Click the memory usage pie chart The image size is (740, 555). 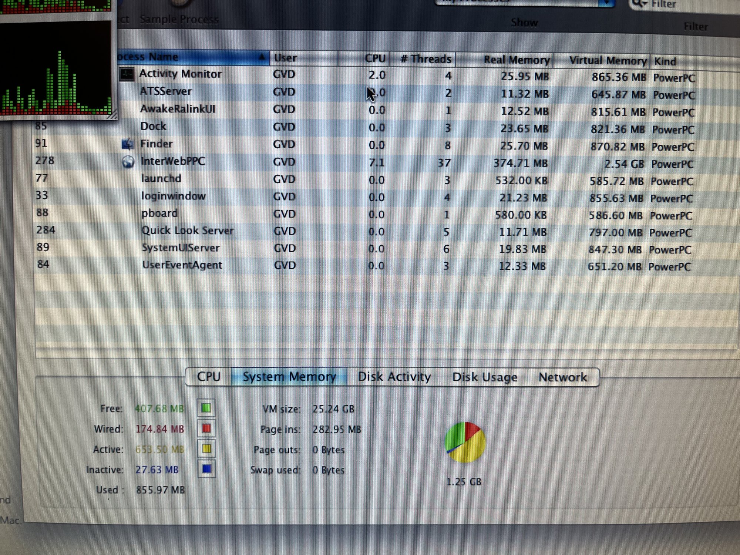465,442
